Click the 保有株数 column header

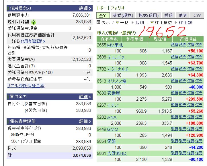click(x=109, y=39)
